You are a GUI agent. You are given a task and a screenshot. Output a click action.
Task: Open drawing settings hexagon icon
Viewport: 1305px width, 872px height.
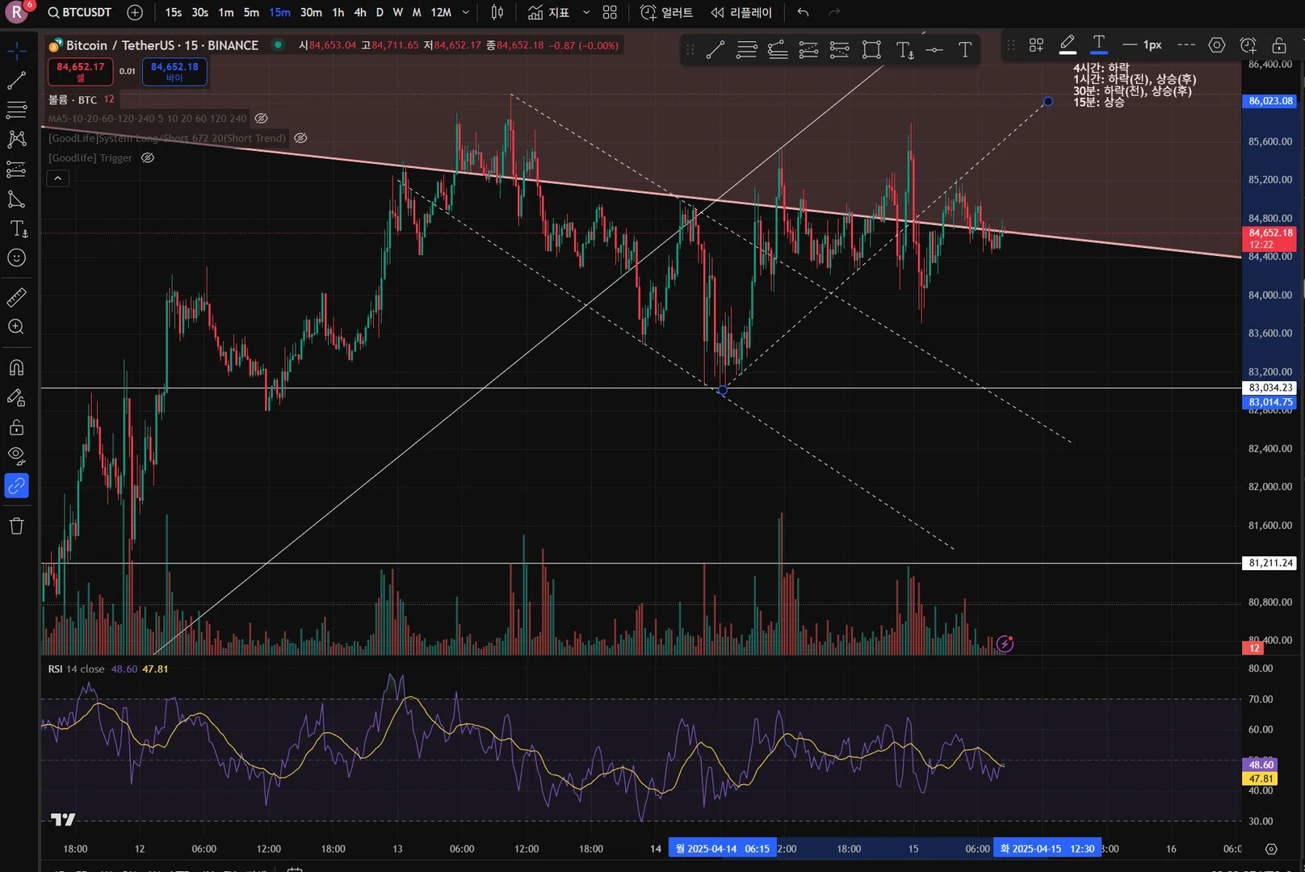coord(1217,45)
